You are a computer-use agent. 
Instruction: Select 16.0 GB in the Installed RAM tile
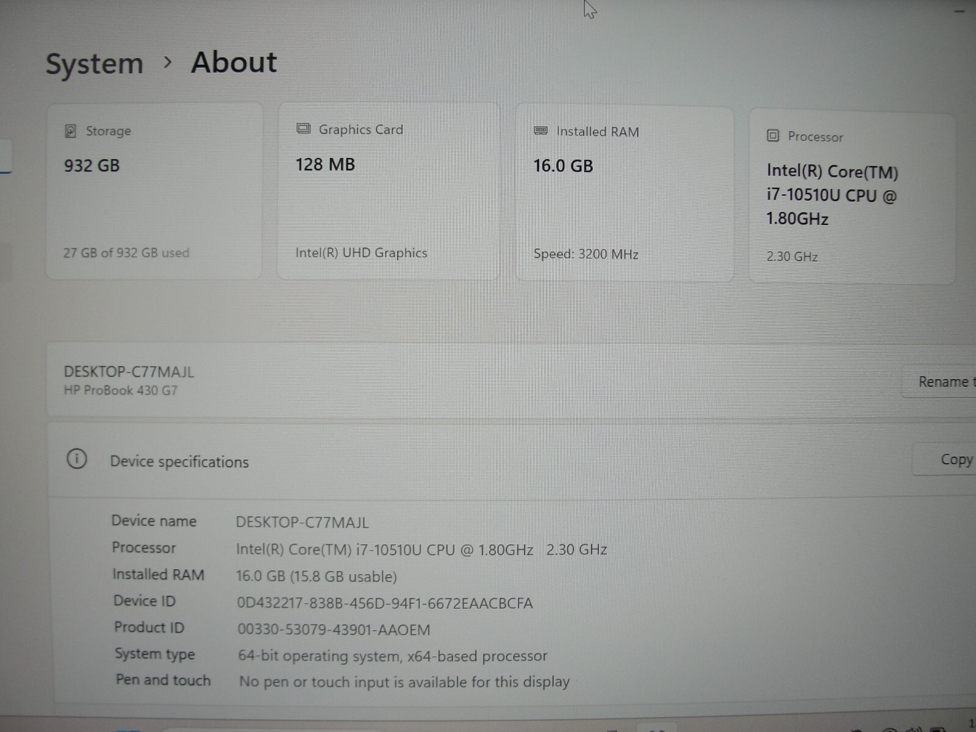pyautogui.click(x=563, y=166)
